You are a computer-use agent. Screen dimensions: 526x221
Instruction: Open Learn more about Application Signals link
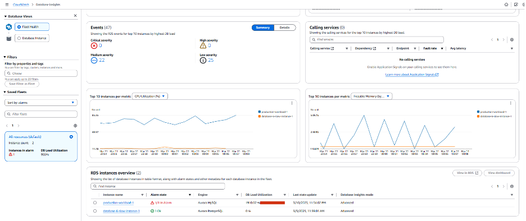coord(412,75)
